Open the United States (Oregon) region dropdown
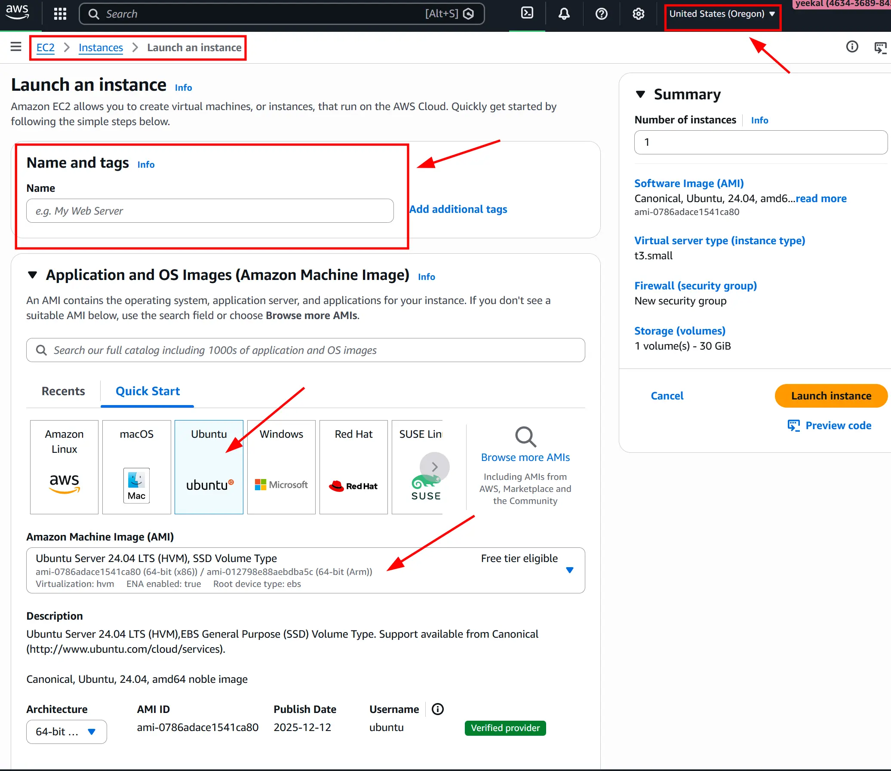The image size is (891, 771). [722, 13]
